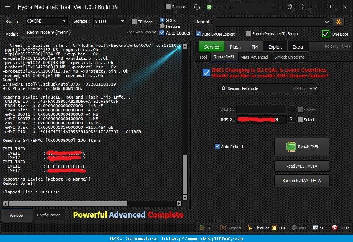Screen dimensions: 353x242
Task: Open the Brand XIAOMI dropdown
Action: pos(46,21)
